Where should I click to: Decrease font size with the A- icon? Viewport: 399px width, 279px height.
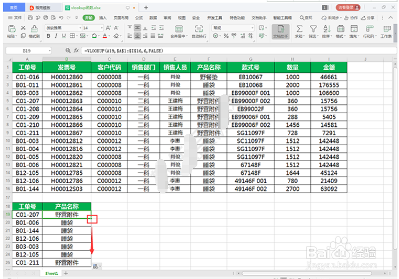click(117, 28)
